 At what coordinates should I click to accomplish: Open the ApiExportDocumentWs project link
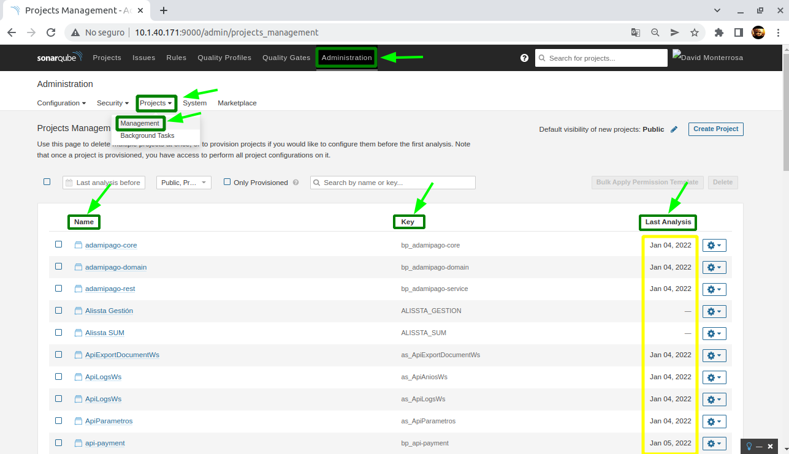122,355
